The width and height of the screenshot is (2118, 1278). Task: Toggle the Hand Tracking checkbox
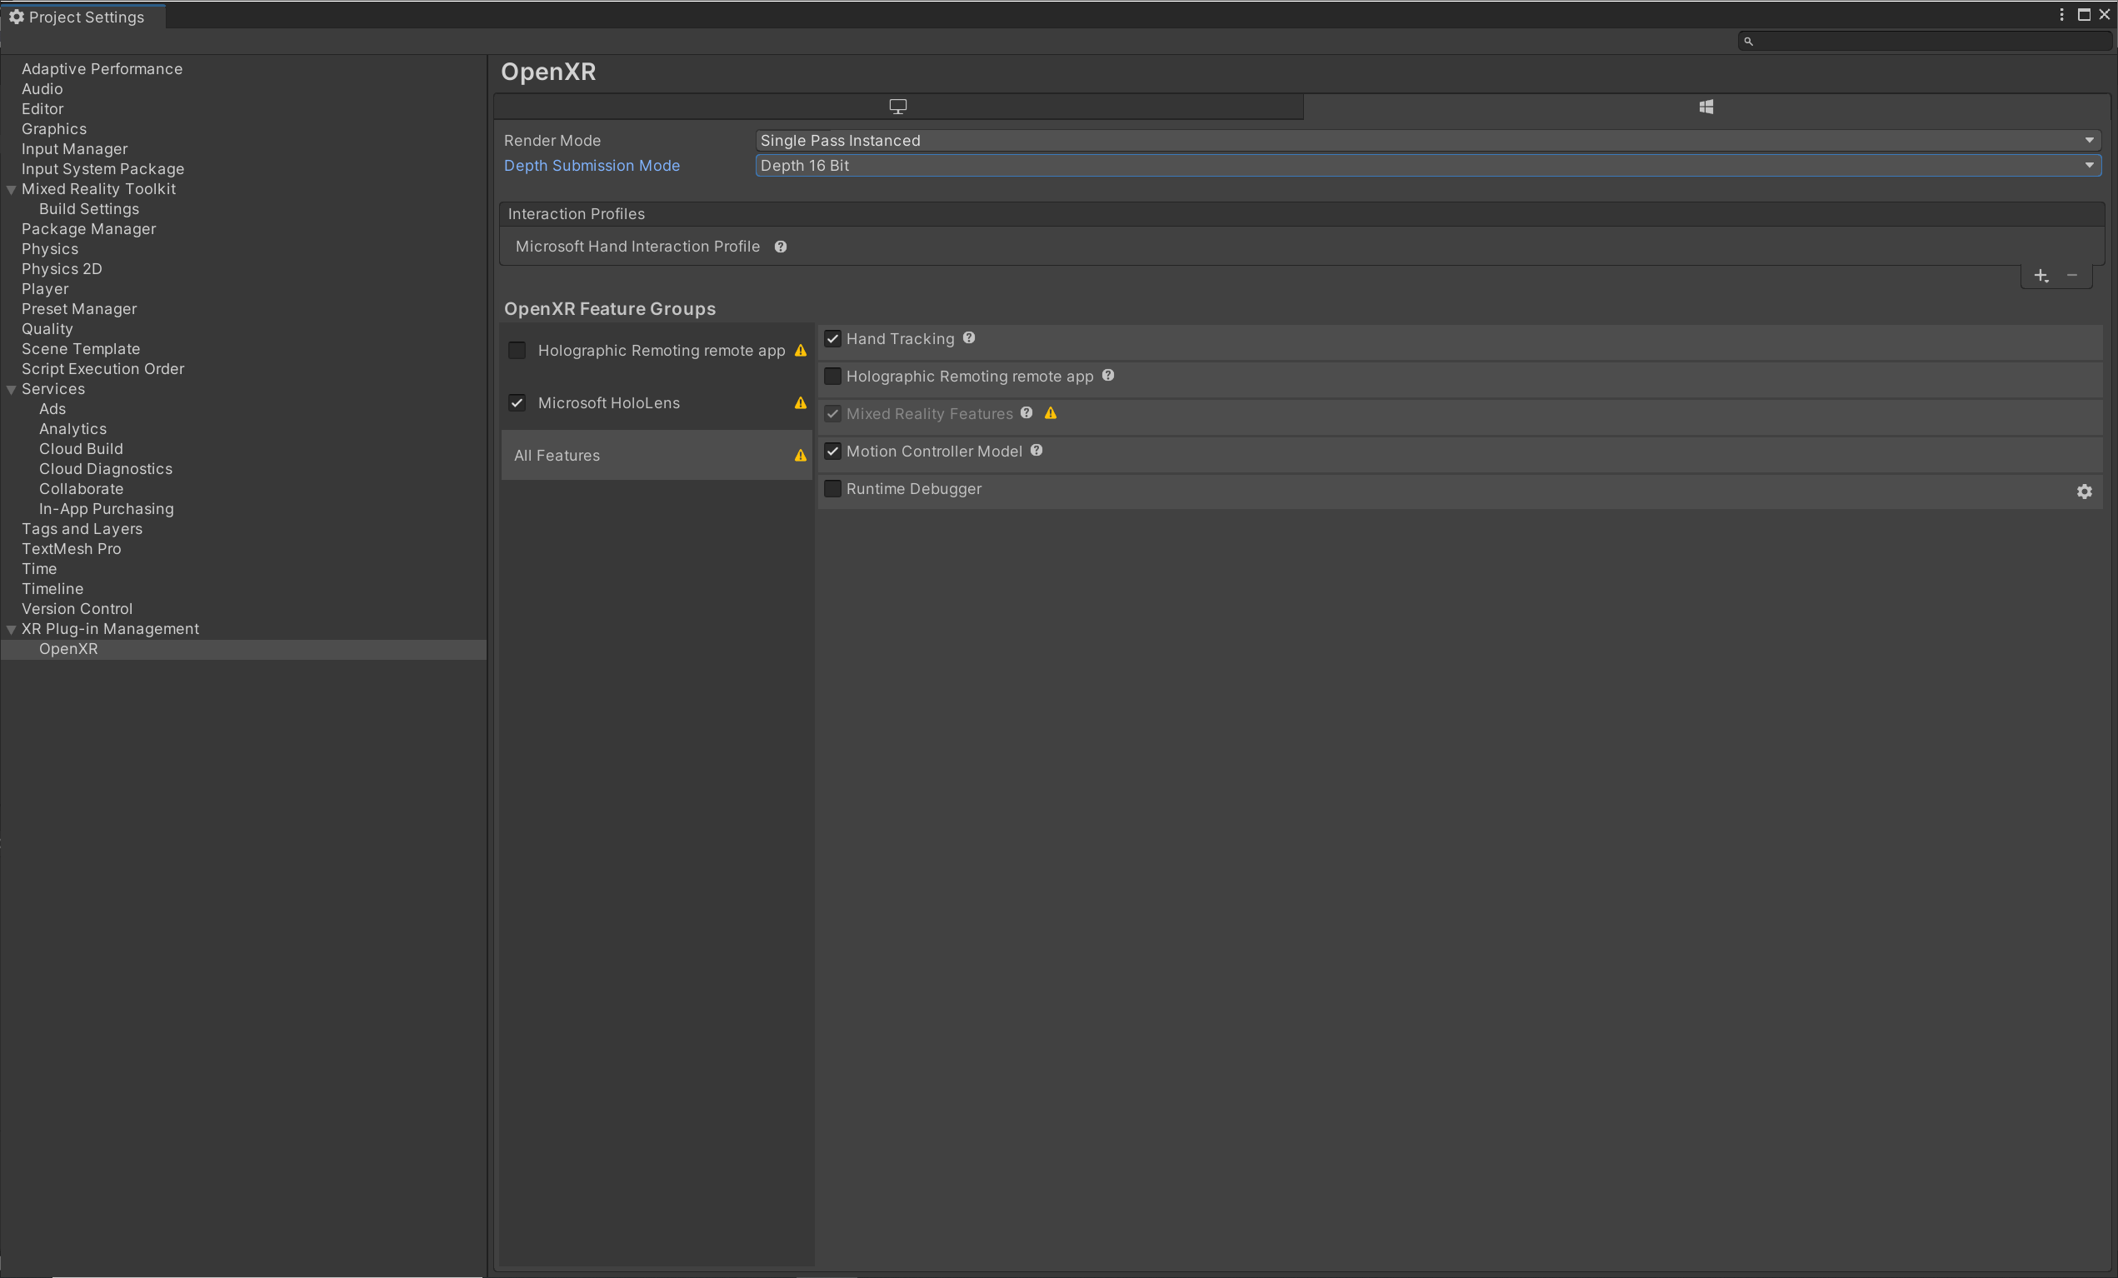[832, 338]
